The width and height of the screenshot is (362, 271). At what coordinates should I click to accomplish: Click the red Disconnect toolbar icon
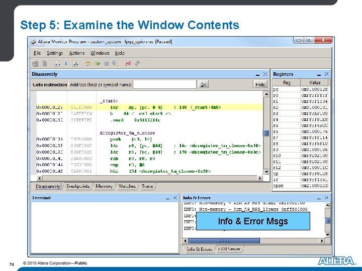tap(128, 63)
